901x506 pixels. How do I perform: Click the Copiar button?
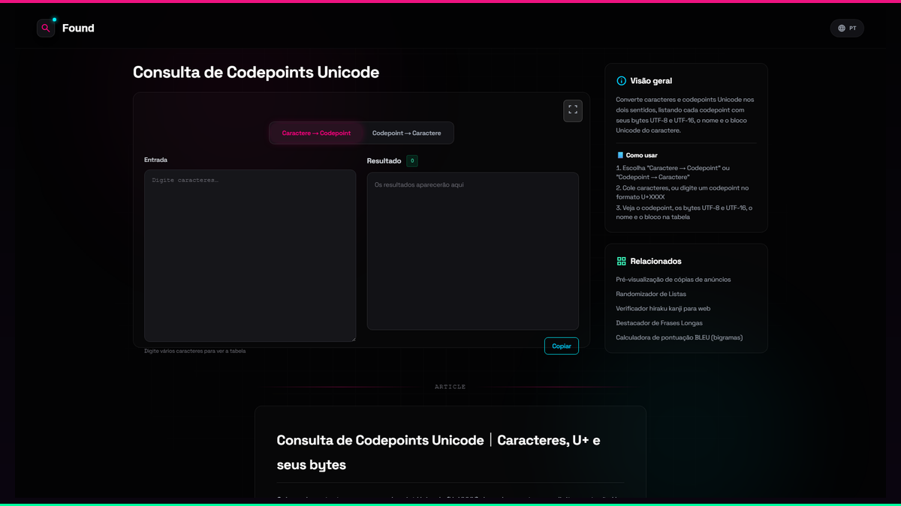click(562, 346)
